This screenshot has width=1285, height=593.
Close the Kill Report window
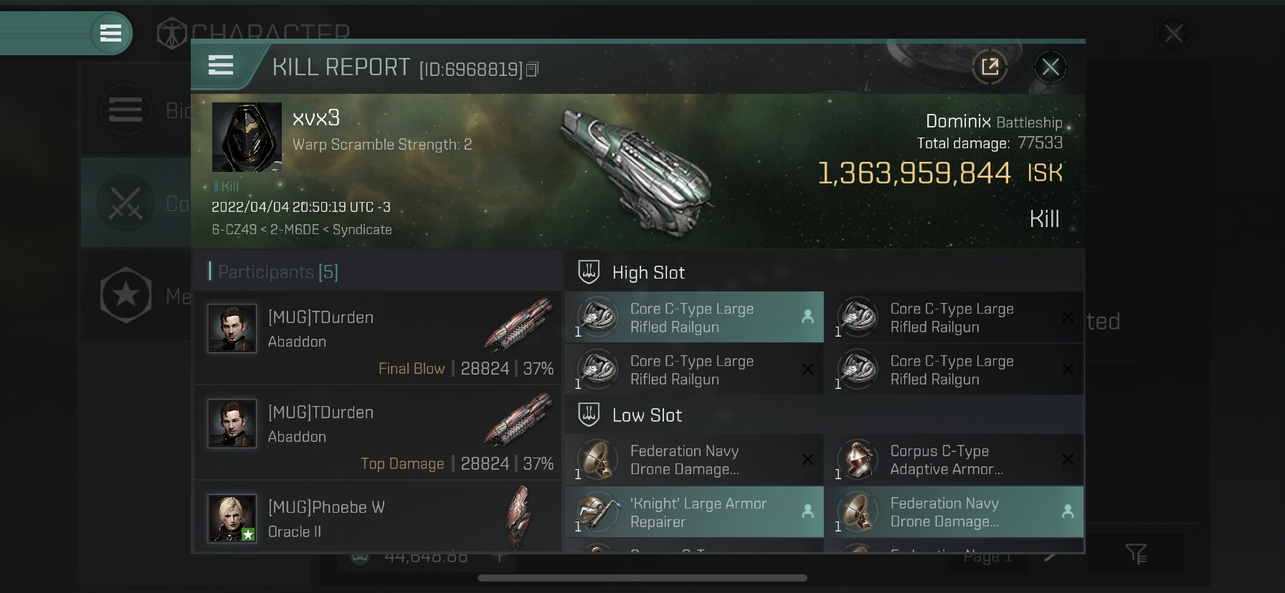tap(1051, 67)
